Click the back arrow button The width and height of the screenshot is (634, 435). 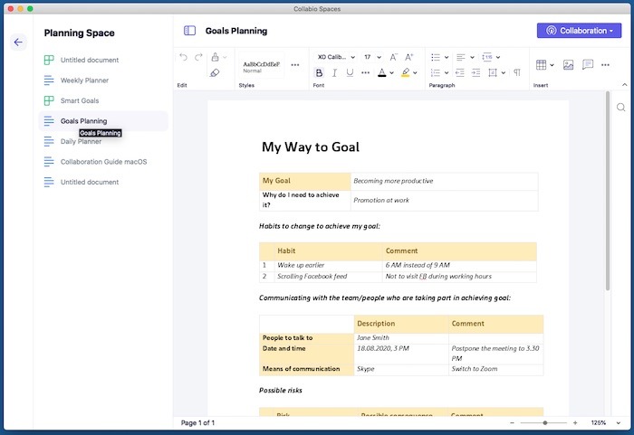pyautogui.click(x=18, y=43)
